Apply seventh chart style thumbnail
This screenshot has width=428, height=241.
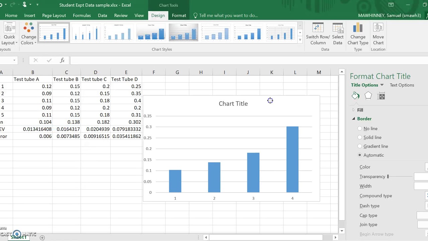point(248,32)
